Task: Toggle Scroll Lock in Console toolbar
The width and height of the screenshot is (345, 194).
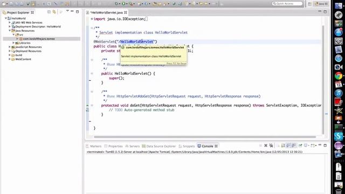Action: [283, 145]
